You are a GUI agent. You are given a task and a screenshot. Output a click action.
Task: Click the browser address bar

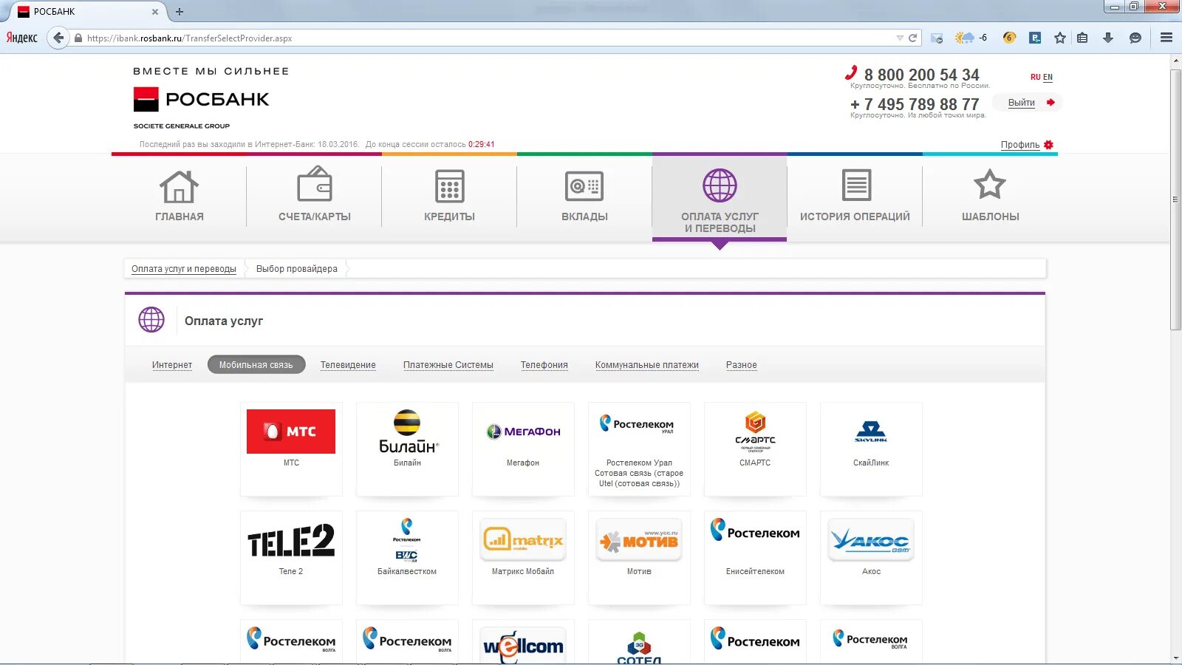click(x=488, y=38)
